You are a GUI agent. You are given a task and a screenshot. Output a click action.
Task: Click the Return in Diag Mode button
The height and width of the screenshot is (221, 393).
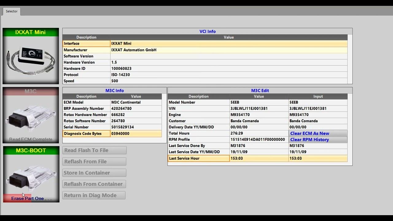point(94,195)
